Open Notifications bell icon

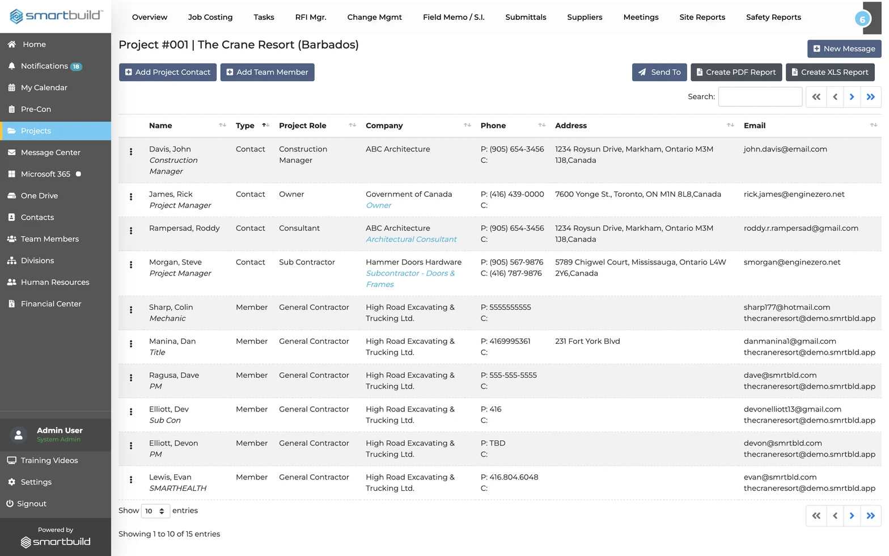(x=11, y=66)
